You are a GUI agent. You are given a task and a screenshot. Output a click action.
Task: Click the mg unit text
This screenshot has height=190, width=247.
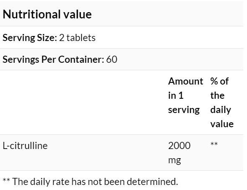pyautogui.click(x=175, y=160)
